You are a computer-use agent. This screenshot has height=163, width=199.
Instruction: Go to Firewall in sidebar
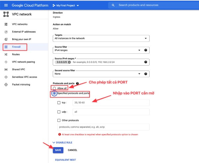(17, 47)
